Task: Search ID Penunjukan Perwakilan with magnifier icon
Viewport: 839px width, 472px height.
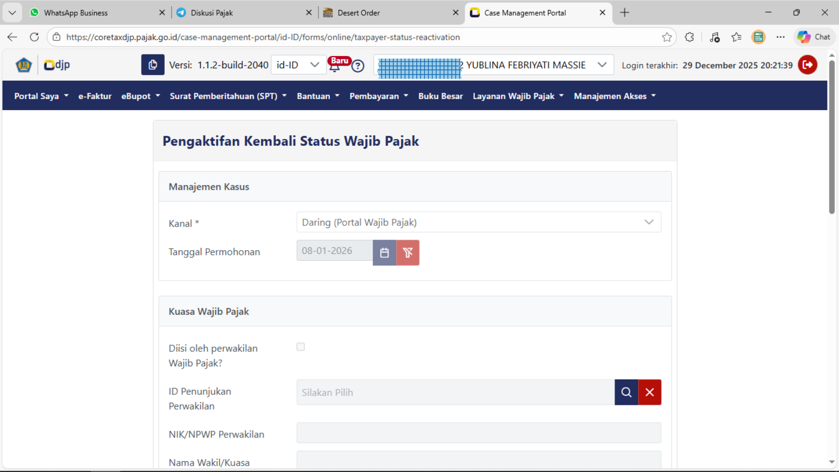Action: [626, 392]
